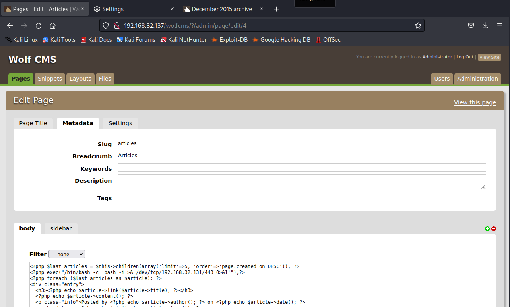Select the Pages - Edit - Articles browser tab
Image resolution: width=510 pixels, height=307 pixels.
tap(45, 9)
